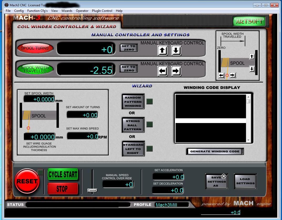Click the Mach3 app icon in title bar

point(7,5)
